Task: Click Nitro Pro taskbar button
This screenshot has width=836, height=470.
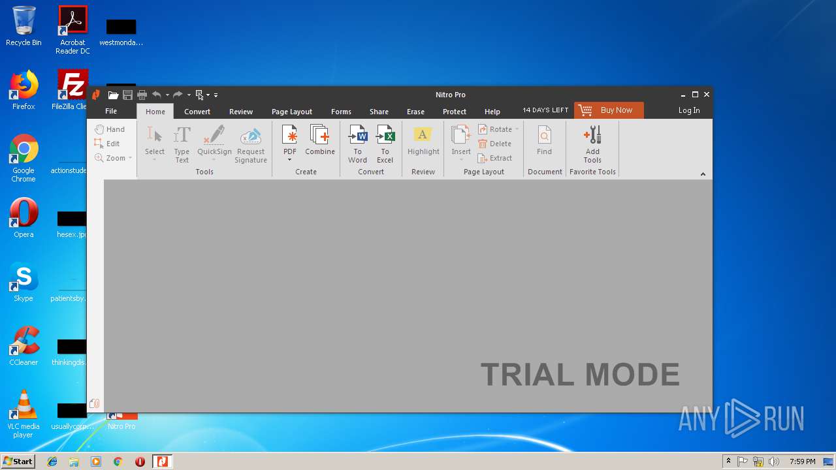Action: coord(162,462)
